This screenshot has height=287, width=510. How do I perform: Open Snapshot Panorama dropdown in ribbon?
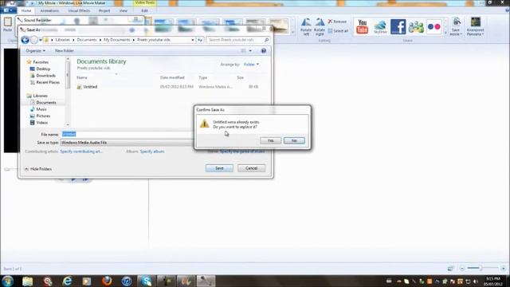475,26
